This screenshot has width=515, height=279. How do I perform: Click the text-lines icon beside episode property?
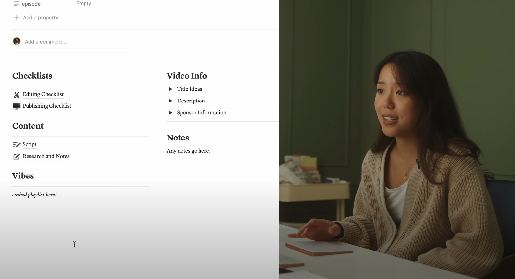[17, 4]
